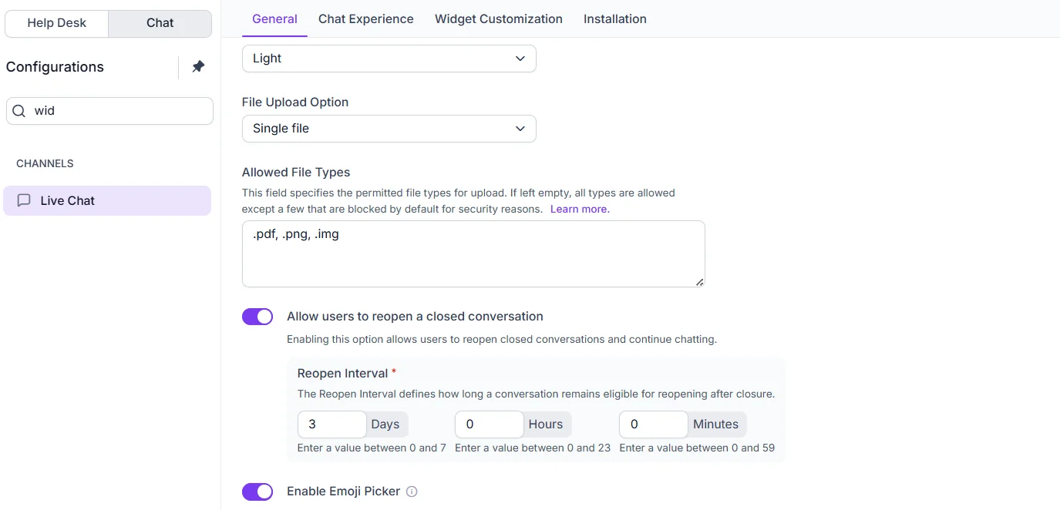1060x510 pixels.
Task: Toggle Allow users to reopen closed conversation
Action: (x=257, y=317)
